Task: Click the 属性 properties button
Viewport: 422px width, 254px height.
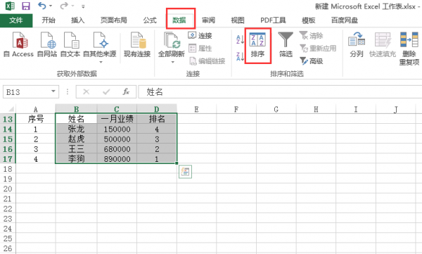Action: point(200,49)
